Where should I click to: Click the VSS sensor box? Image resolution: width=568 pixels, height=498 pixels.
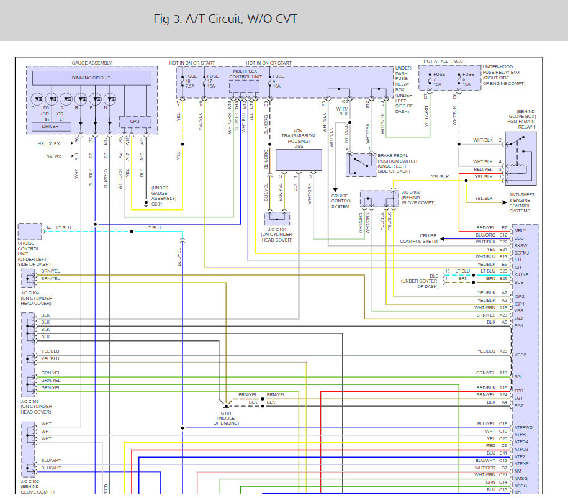pyautogui.click(x=299, y=160)
